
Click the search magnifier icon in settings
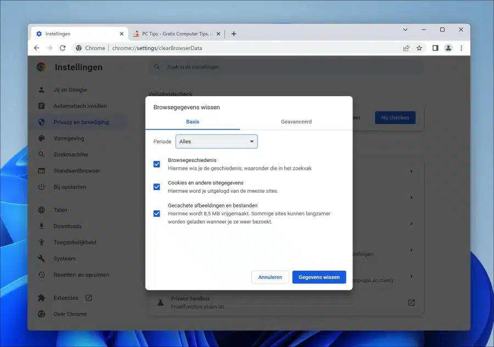point(157,67)
